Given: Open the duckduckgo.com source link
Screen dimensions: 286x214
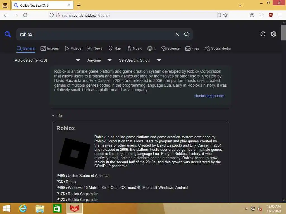Looking at the screenshot, I should click(209, 96).
